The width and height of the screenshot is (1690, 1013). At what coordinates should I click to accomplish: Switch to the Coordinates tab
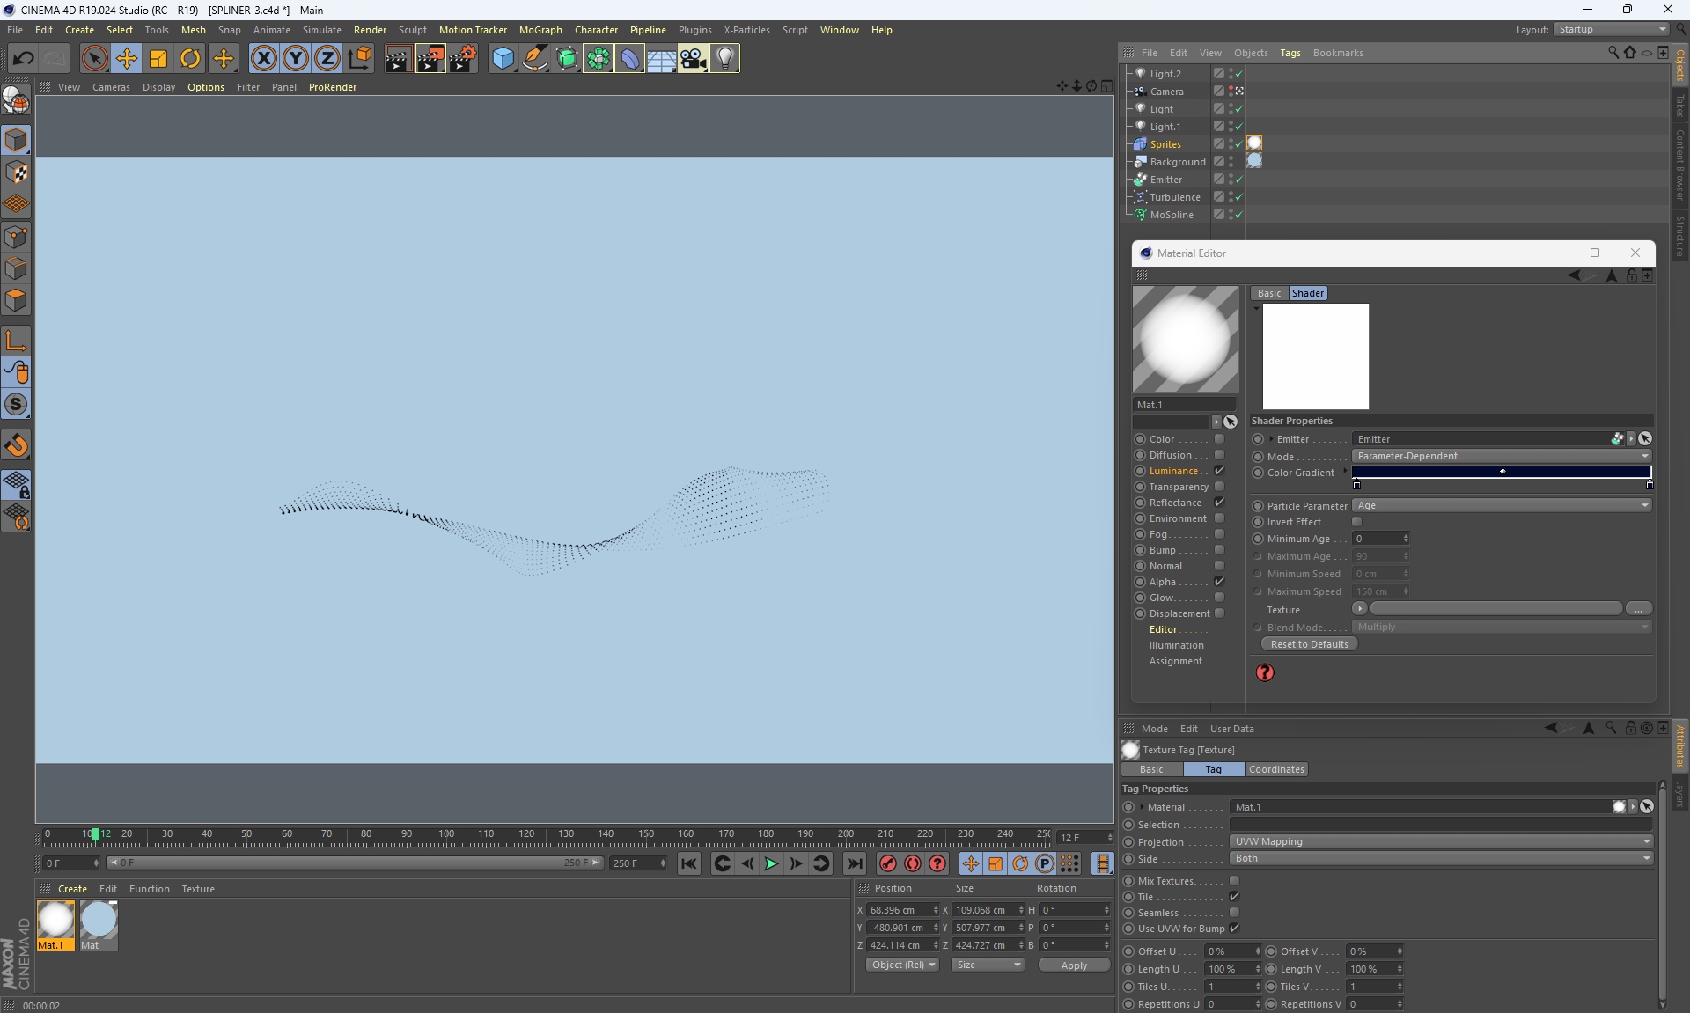coord(1275,769)
